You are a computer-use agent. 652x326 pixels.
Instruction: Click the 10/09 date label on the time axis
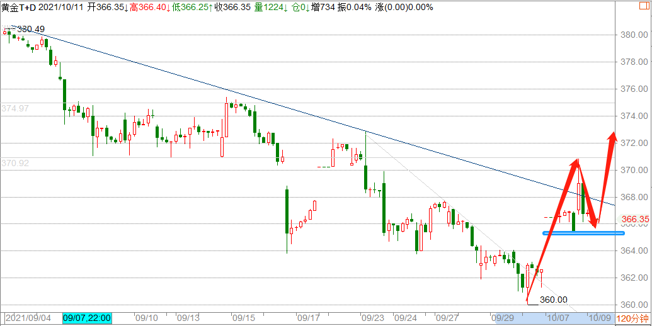click(x=600, y=319)
